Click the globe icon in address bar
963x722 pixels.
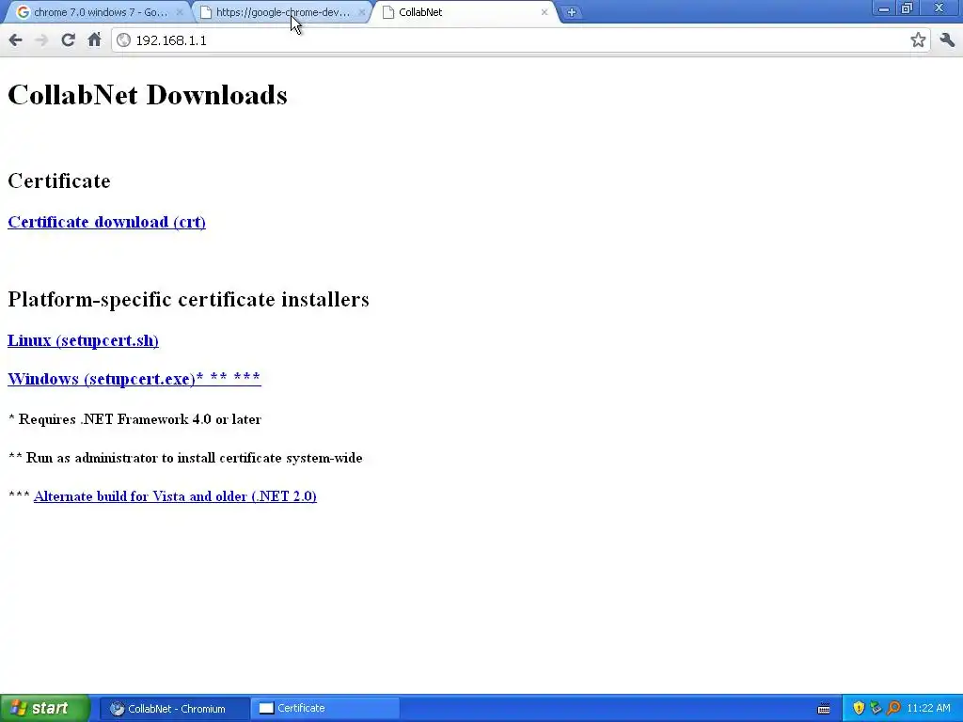click(123, 40)
